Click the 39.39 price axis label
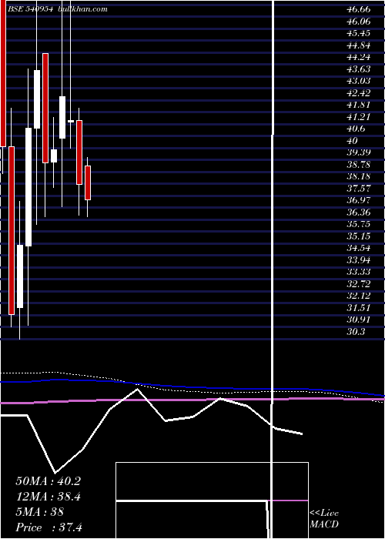This screenshot has height=539, width=385. [x=359, y=152]
